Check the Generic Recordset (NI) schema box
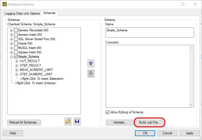The height and width of the screenshot is (140, 202). (x=16, y=30)
